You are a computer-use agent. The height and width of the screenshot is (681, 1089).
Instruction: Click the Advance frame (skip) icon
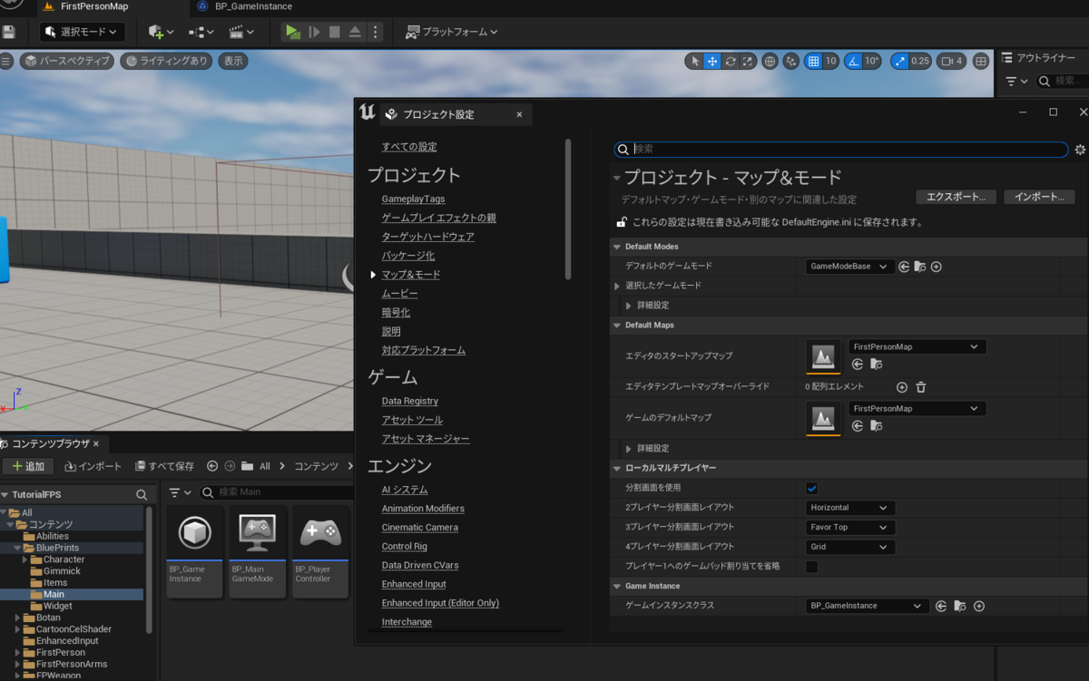pyautogui.click(x=314, y=32)
